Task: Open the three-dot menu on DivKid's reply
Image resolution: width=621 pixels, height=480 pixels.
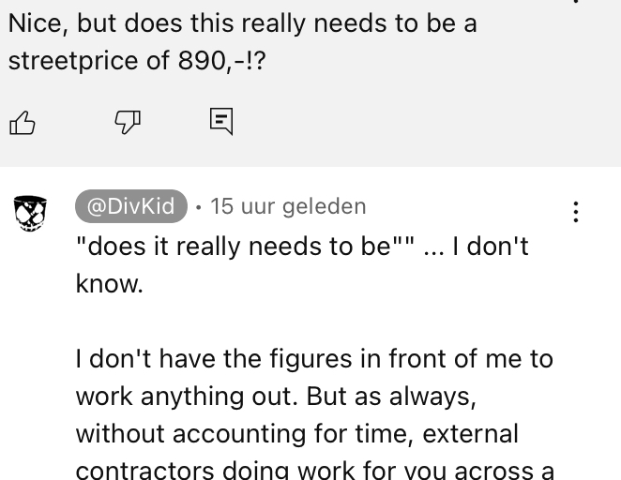Action: tap(576, 212)
